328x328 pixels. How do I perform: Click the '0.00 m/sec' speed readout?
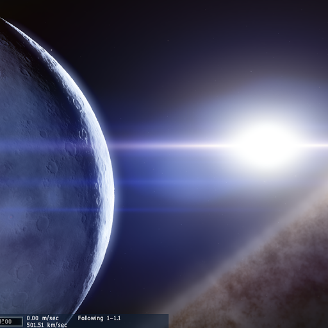42,318
